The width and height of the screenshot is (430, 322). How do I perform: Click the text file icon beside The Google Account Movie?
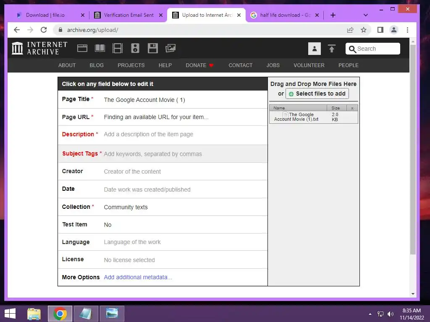tap(286, 114)
